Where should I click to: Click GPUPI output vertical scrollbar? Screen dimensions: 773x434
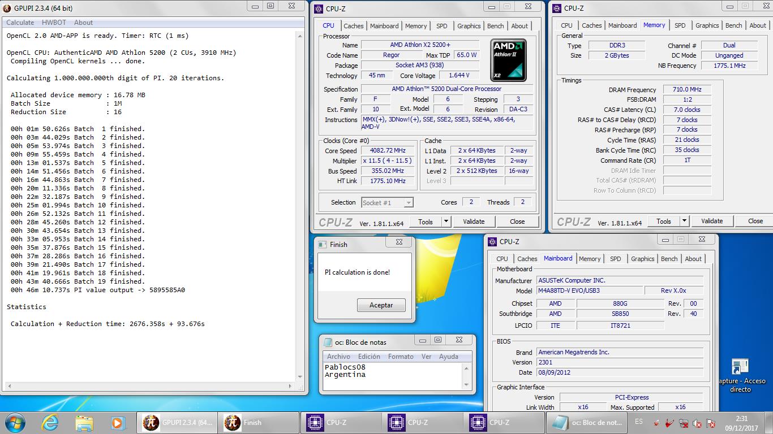point(300,207)
